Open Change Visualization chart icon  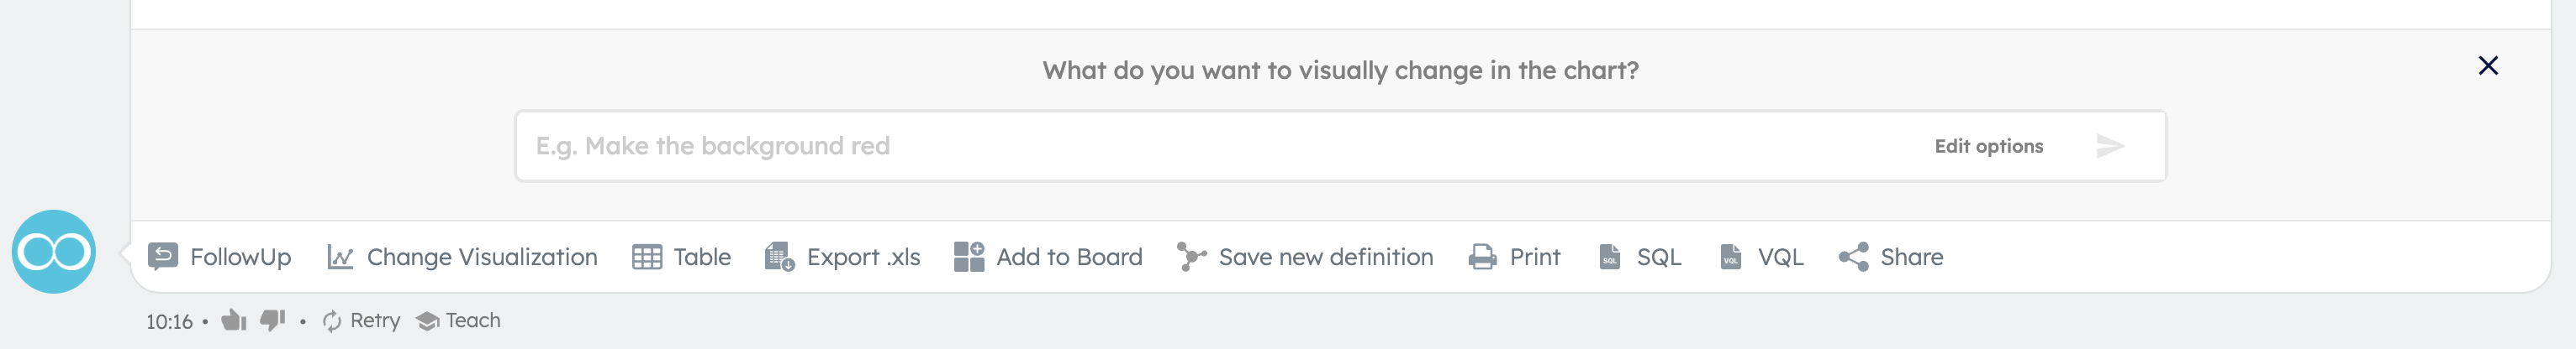tap(340, 258)
